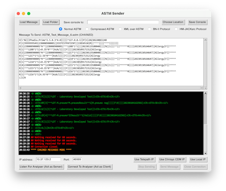Select the Normal ASTM protocol option
The height and width of the screenshot is (191, 226).
pos(61,29)
